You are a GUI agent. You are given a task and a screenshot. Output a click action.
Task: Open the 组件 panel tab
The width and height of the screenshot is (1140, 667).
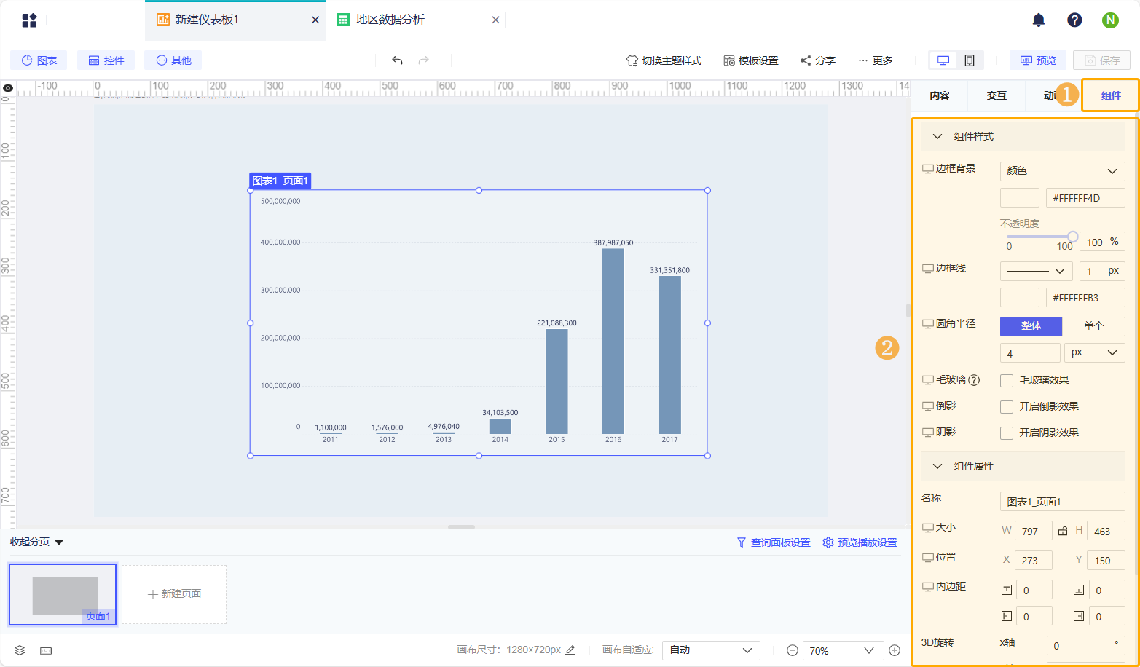coord(1111,95)
